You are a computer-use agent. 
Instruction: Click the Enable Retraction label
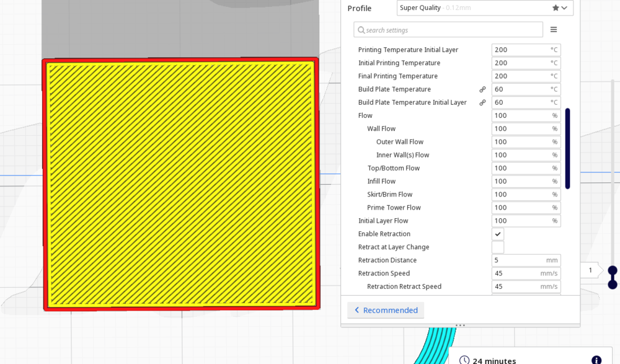(384, 234)
